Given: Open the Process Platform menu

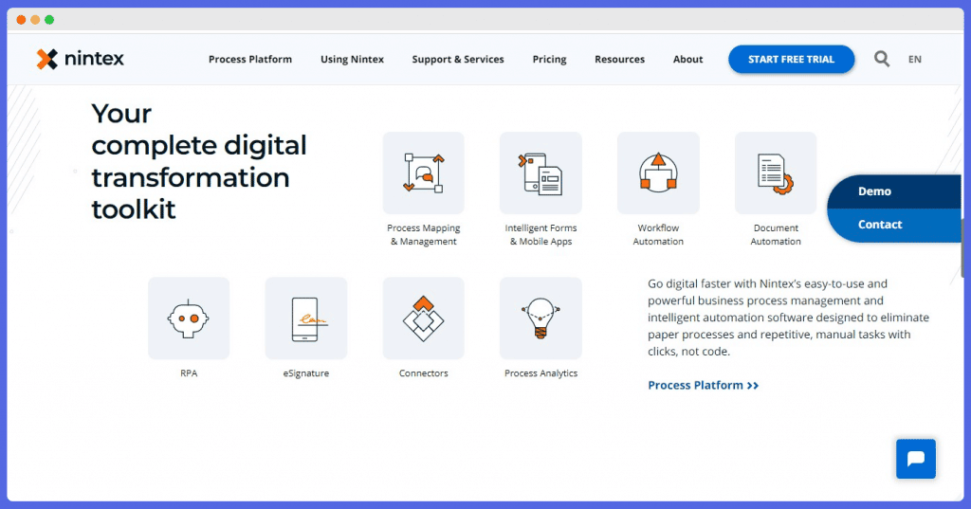Looking at the screenshot, I should point(250,60).
